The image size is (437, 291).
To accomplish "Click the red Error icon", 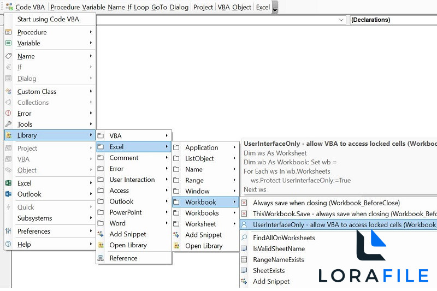I will pos(9,113).
